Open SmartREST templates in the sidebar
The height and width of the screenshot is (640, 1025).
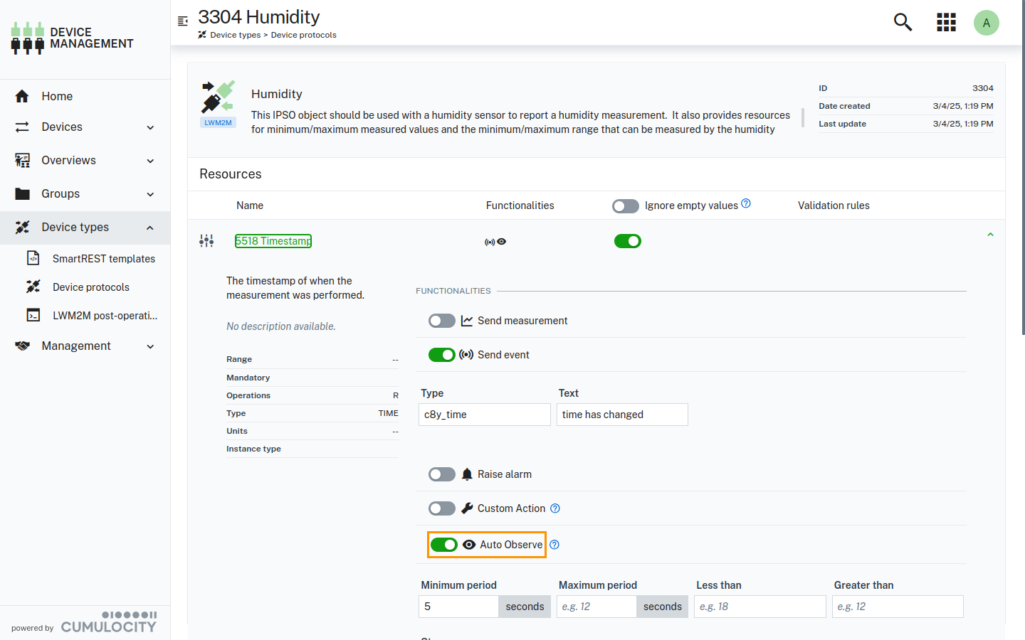coord(103,259)
